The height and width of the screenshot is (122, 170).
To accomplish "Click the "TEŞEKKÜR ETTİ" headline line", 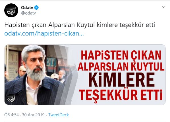I will pyautogui.click(x=121, y=95).
